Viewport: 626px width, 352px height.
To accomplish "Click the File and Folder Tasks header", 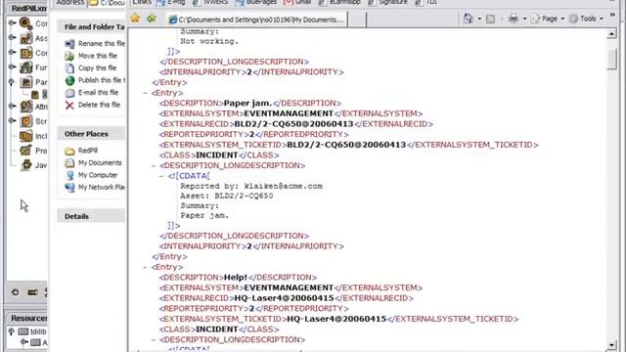I will coord(91,27).
